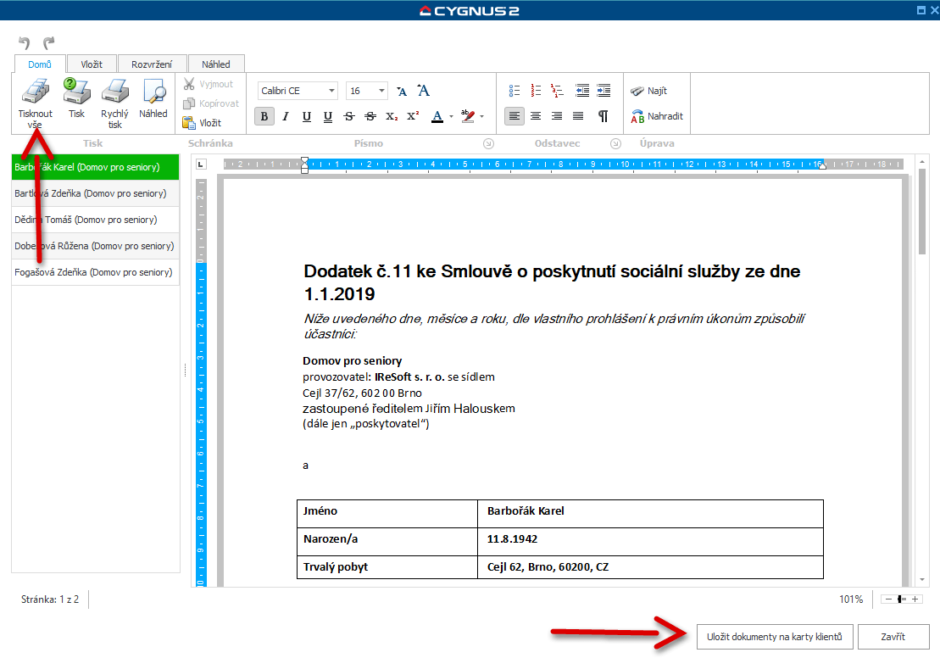
Task: Switch to the Náhled tab
Action: tap(216, 64)
